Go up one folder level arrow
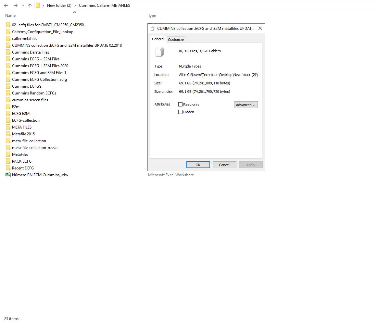The height and width of the screenshot is (322, 378). tap(30, 5)
